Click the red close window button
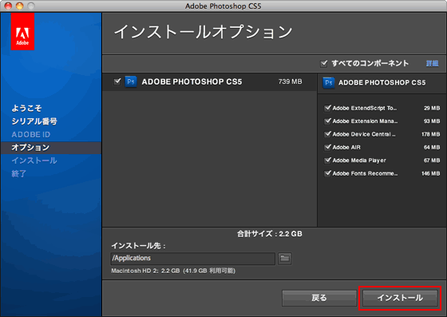This screenshot has width=447, height=317. [8, 6]
